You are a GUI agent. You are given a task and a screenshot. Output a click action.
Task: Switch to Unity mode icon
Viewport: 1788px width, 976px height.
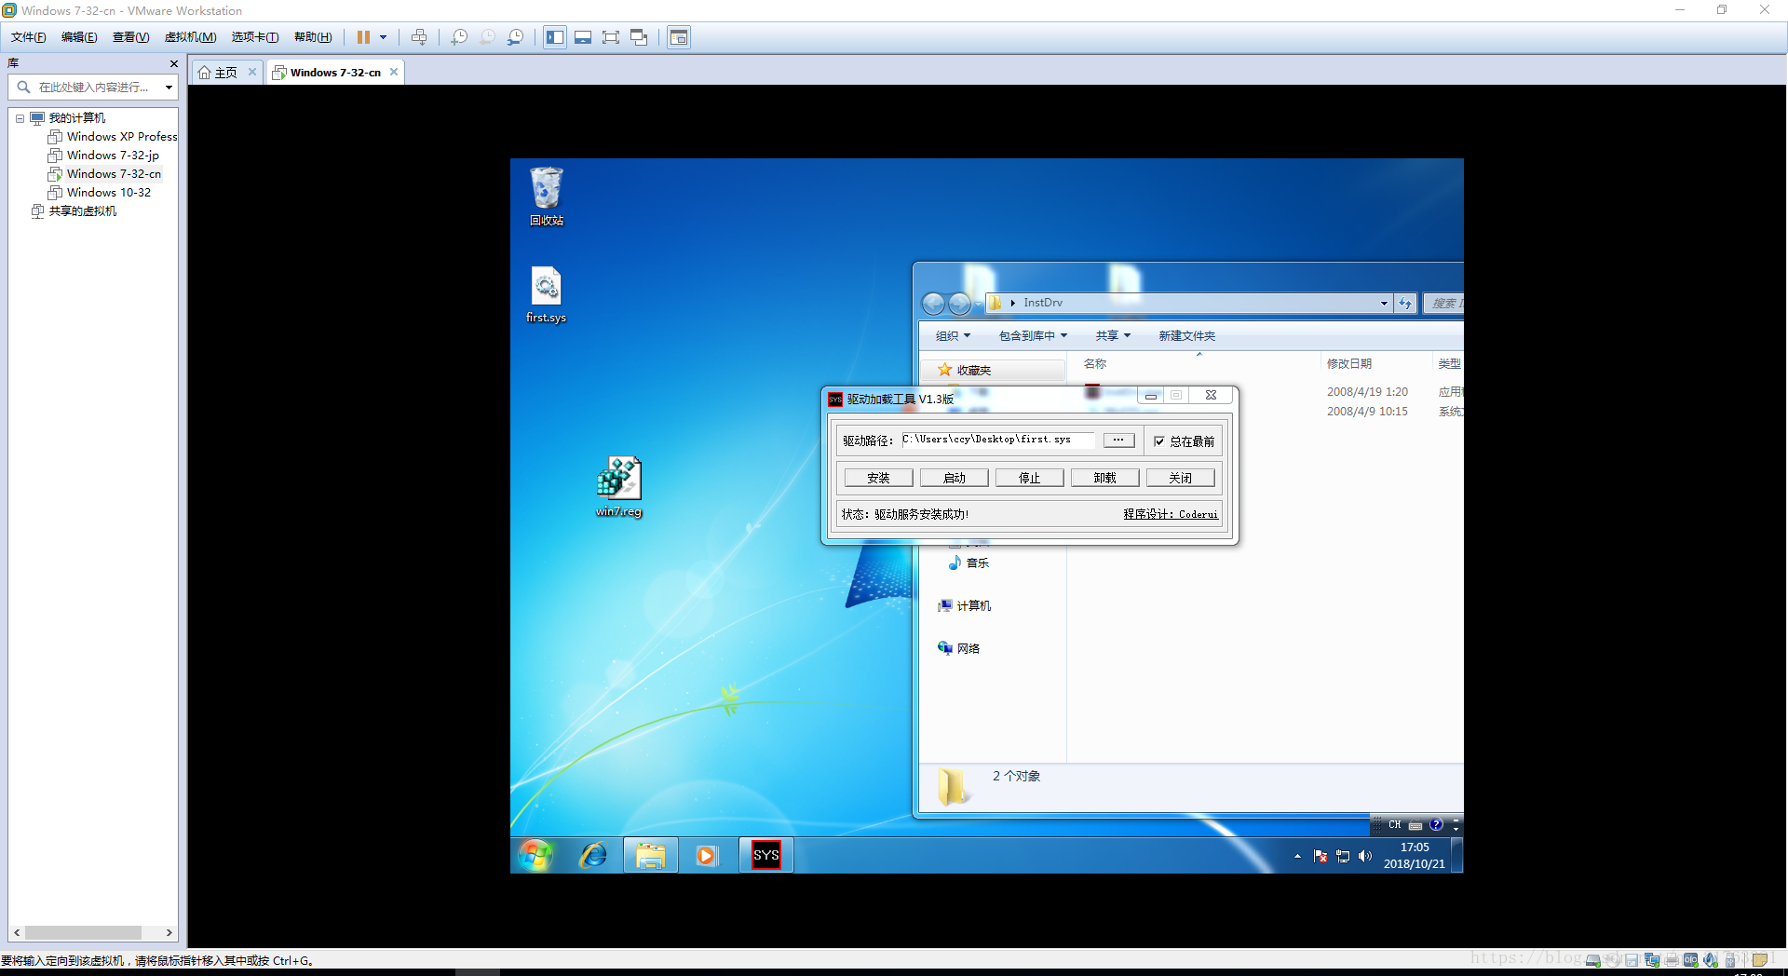pyautogui.click(x=639, y=37)
